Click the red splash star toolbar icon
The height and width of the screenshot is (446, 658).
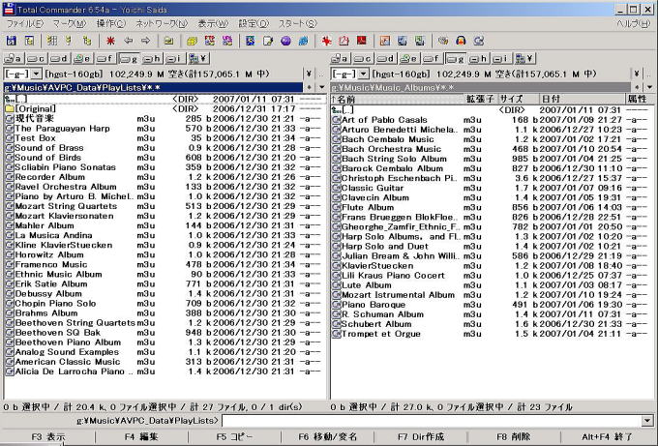[326, 41]
